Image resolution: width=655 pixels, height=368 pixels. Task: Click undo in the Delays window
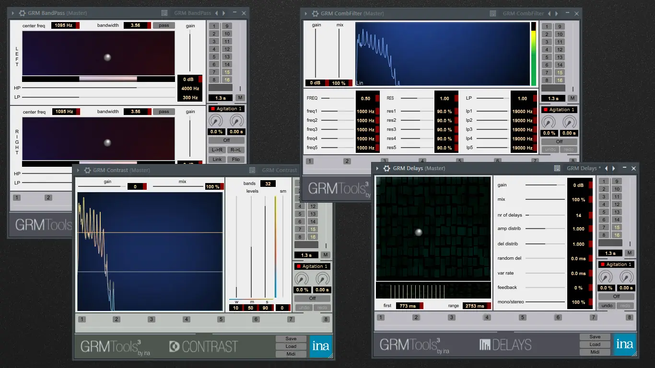(x=607, y=306)
